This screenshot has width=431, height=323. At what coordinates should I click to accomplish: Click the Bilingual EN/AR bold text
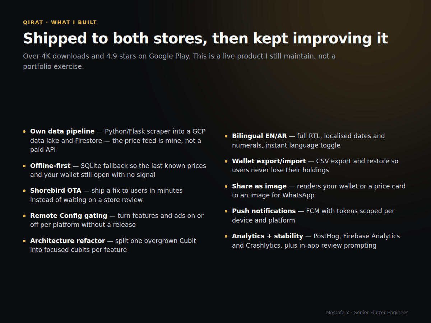pos(259,136)
